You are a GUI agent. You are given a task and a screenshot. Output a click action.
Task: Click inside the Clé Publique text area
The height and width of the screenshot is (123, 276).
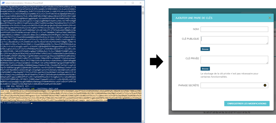point(233,40)
